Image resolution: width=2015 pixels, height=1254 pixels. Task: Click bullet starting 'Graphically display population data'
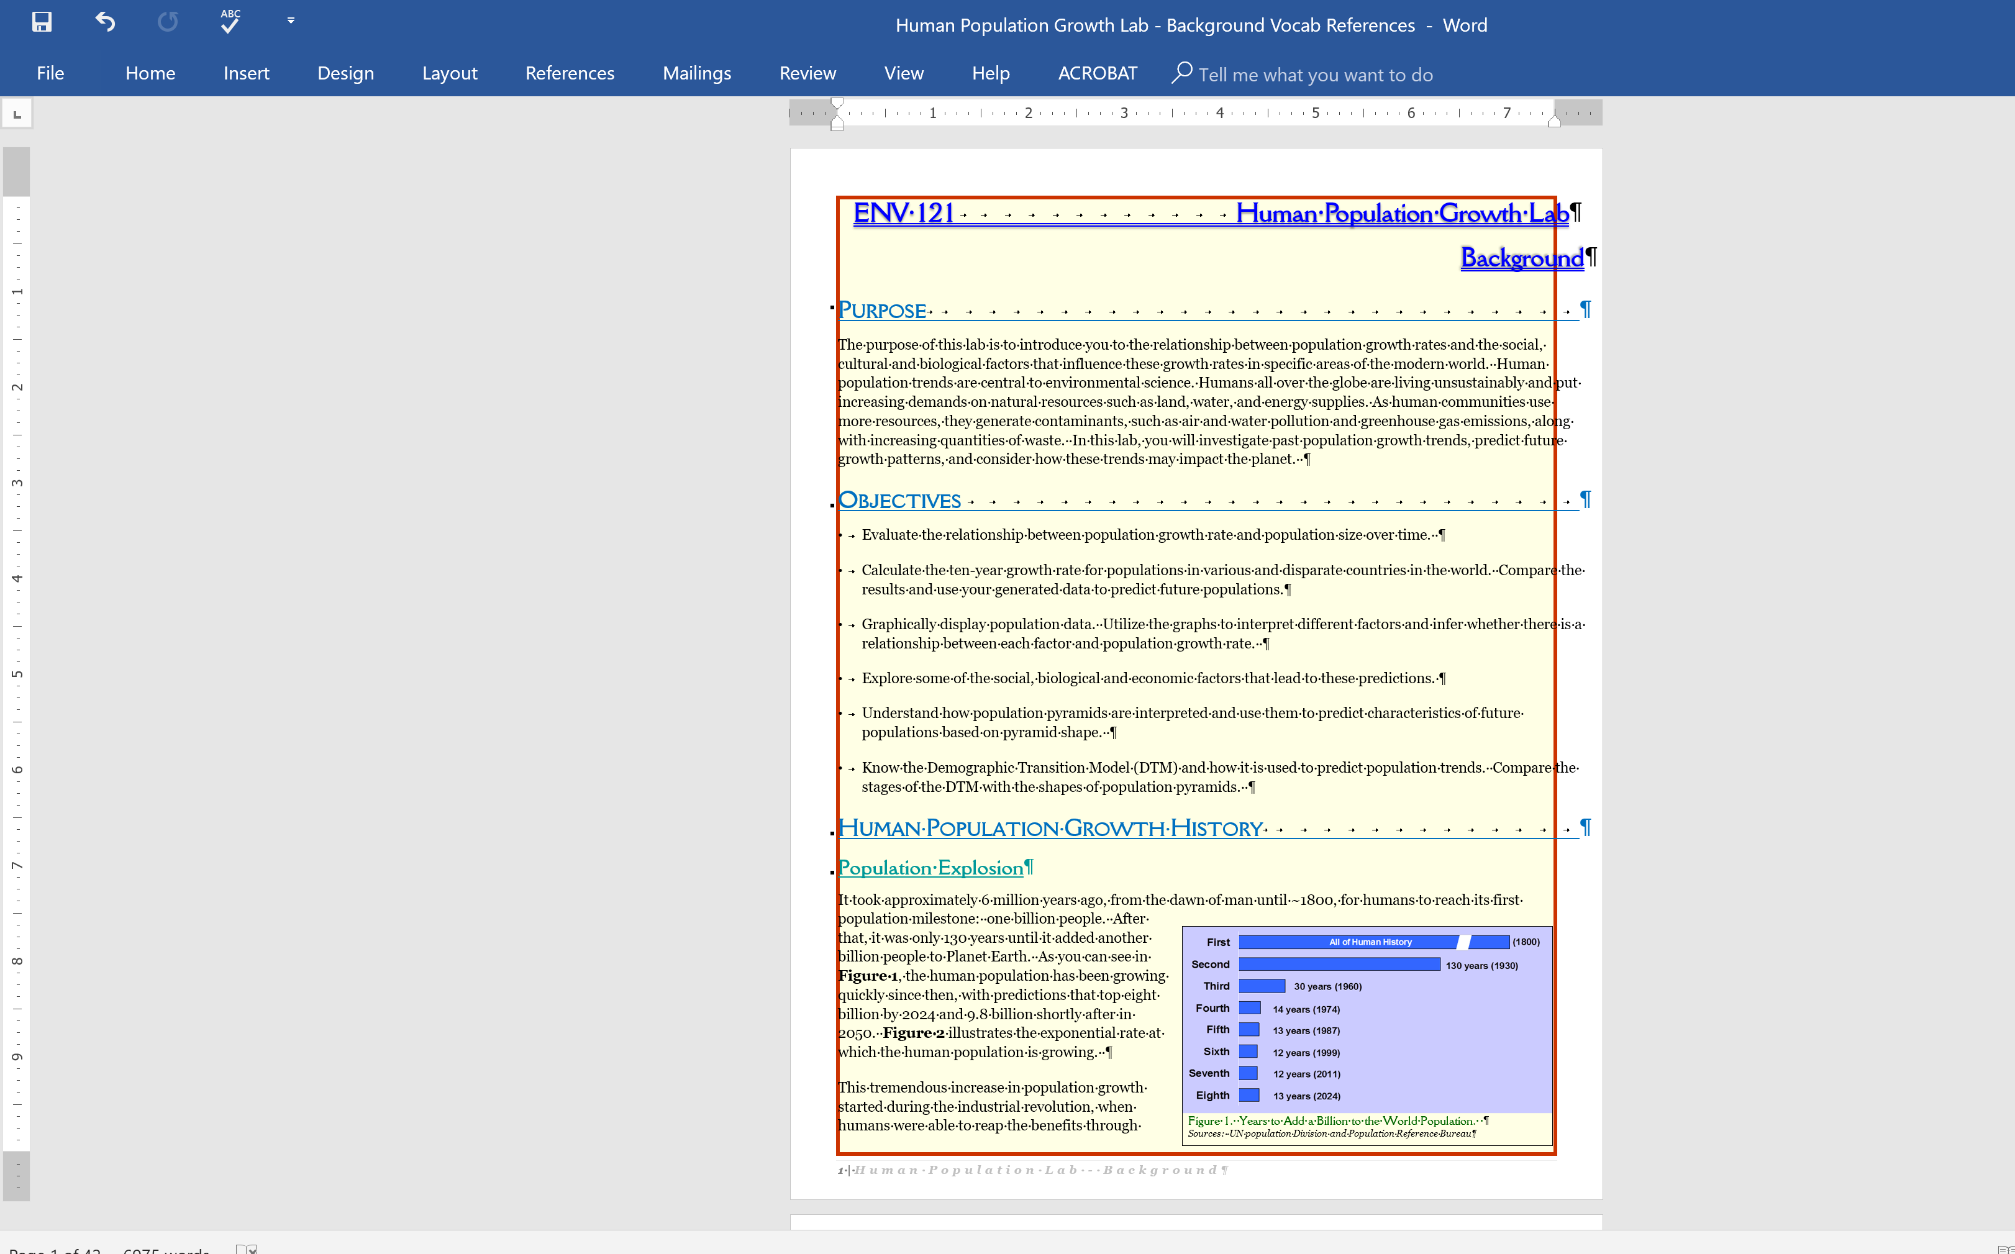[x=1223, y=634]
